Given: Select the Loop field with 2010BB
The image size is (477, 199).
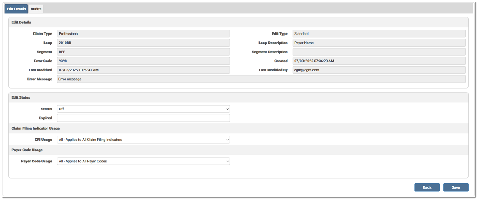Looking at the screenshot, I should (x=143, y=43).
